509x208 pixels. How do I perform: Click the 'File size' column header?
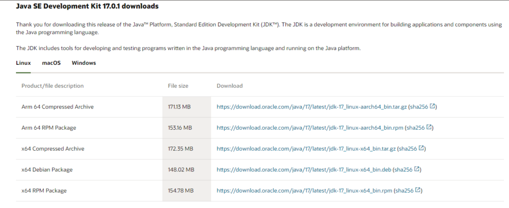coord(178,86)
